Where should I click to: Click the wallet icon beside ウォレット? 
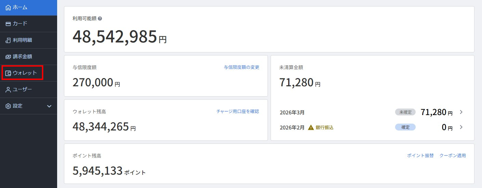coord(8,73)
